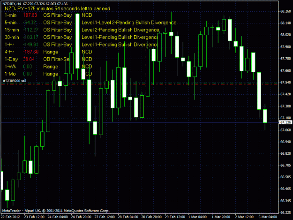This screenshot has width=293, height=220.
Task: Click the 24 Feb 20:00 time label
Action: click(x=81, y=217)
